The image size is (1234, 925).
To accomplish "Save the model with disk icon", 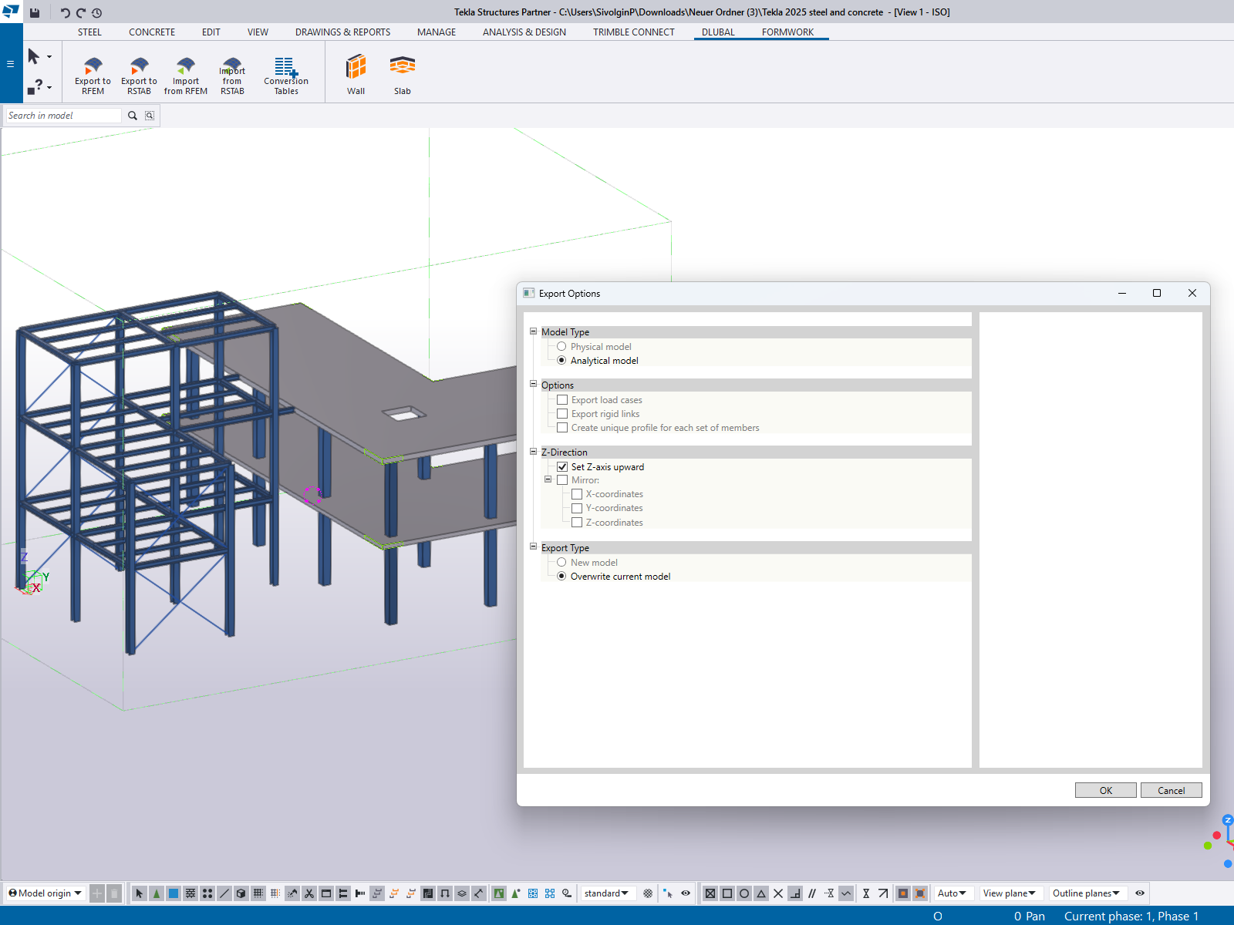I will 35,12.
